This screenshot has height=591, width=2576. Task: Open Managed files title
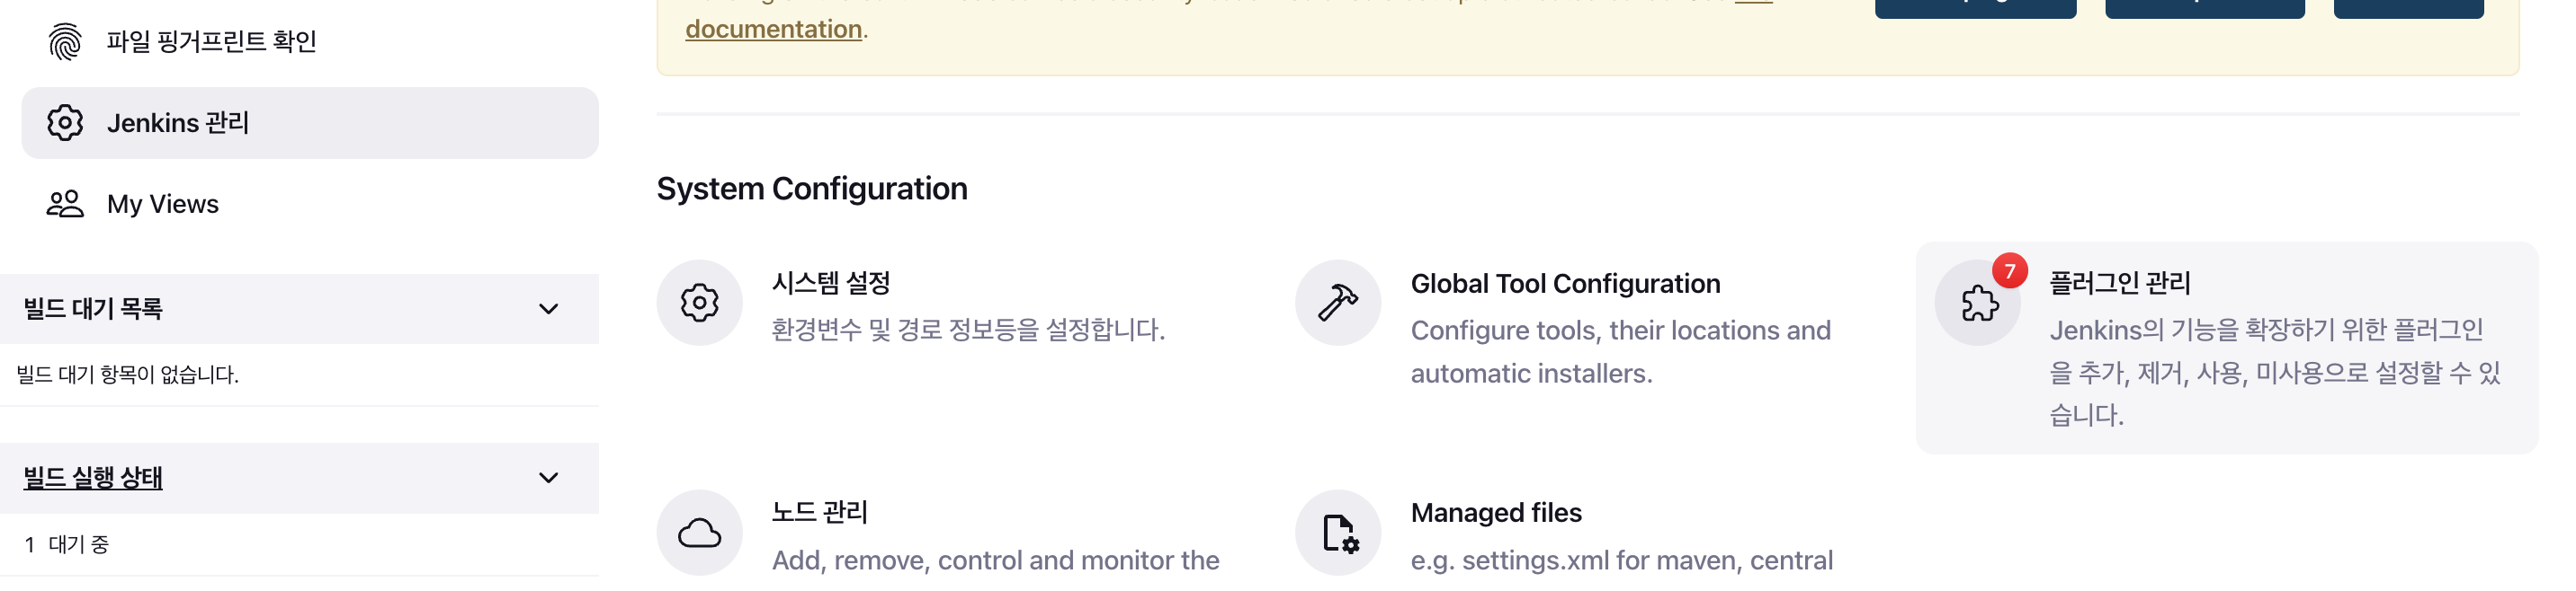tap(1496, 513)
